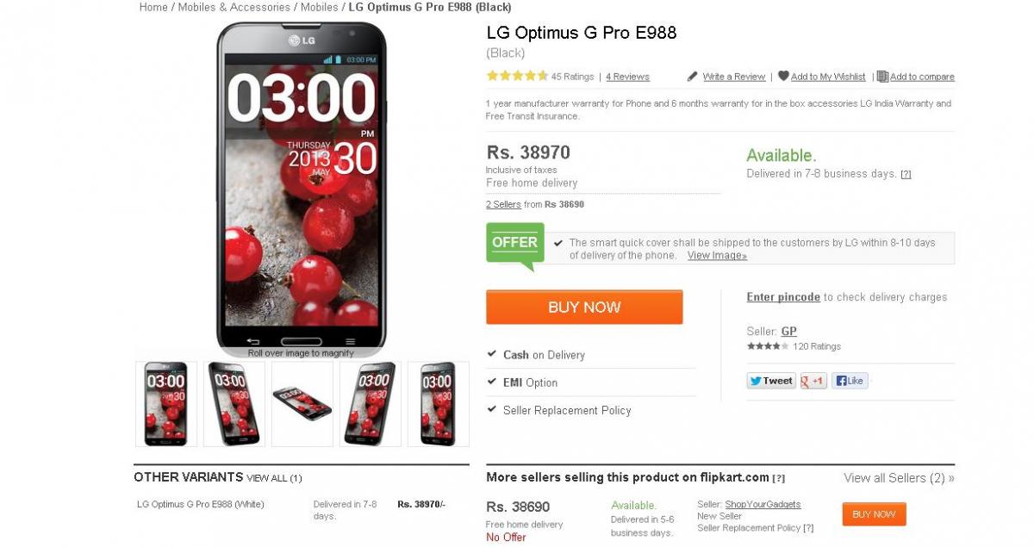This screenshot has height=547, width=1034.
Task: Go to Mobiles & Accessories breadcrumb
Action: 234,7
